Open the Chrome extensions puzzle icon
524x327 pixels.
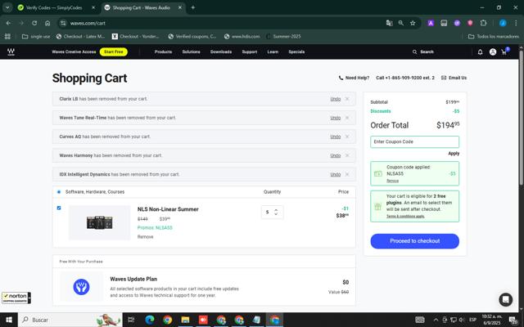coord(483,23)
